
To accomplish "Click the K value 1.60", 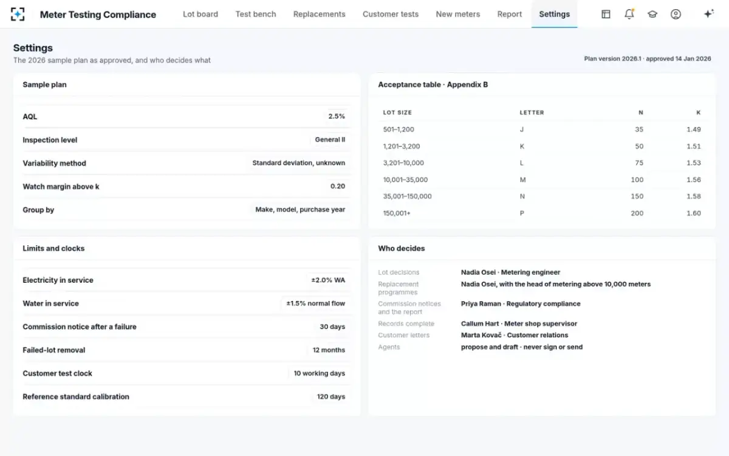I will pyautogui.click(x=693, y=213).
